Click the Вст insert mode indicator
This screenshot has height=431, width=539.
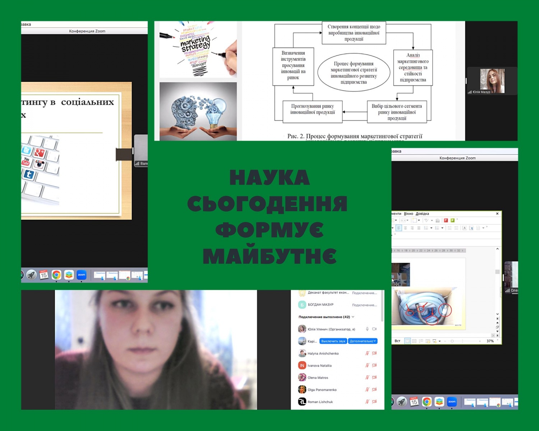click(x=397, y=341)
